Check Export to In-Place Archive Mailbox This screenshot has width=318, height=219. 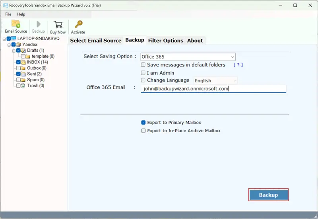tap(143, 131)
